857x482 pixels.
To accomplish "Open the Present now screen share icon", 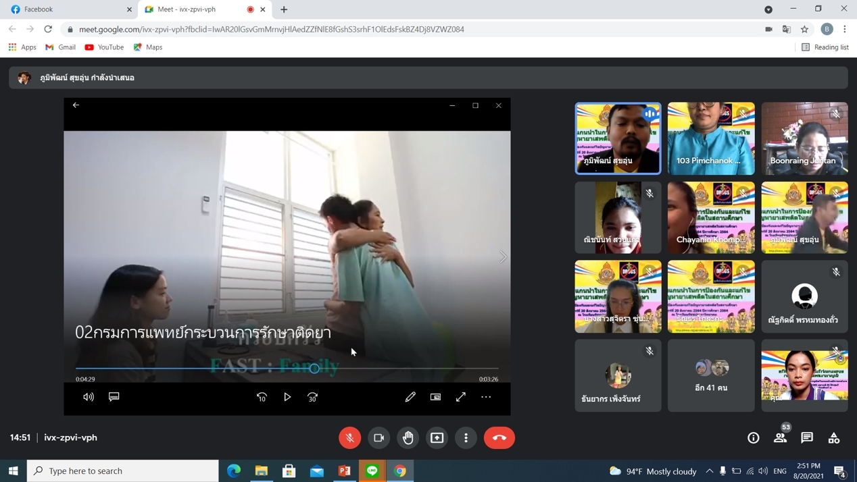I will click(x=437, y=437).
